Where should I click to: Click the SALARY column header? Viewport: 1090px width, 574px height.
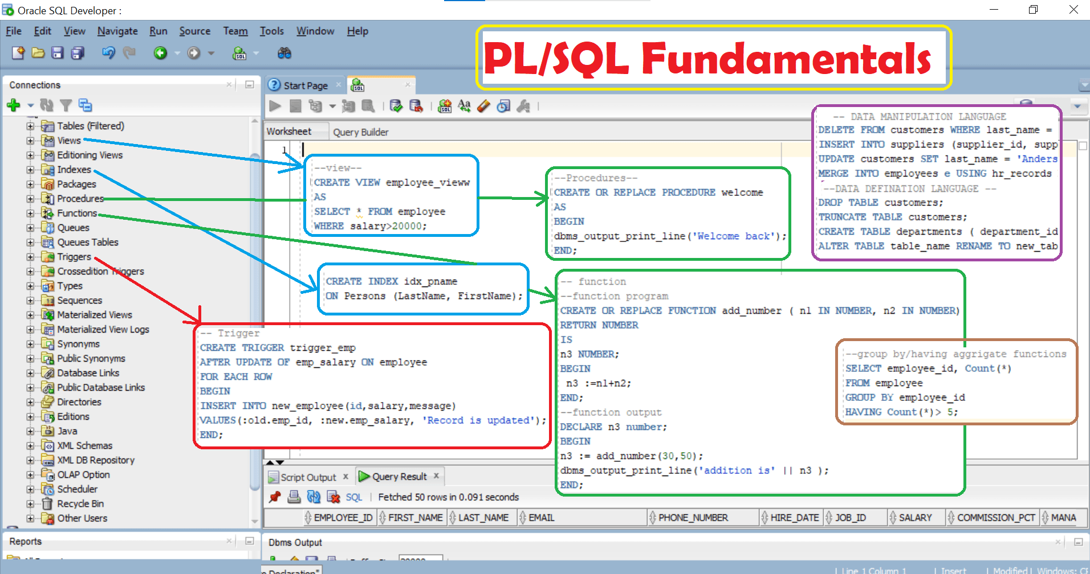point(915,518)
